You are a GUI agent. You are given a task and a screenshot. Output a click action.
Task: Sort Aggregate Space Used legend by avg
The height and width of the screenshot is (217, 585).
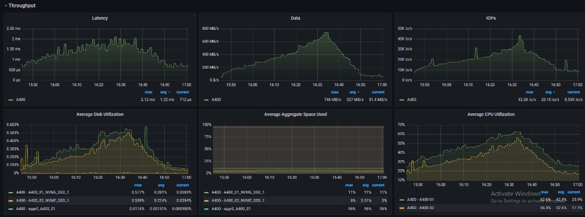pyautogui.click(x=365, y=185)
